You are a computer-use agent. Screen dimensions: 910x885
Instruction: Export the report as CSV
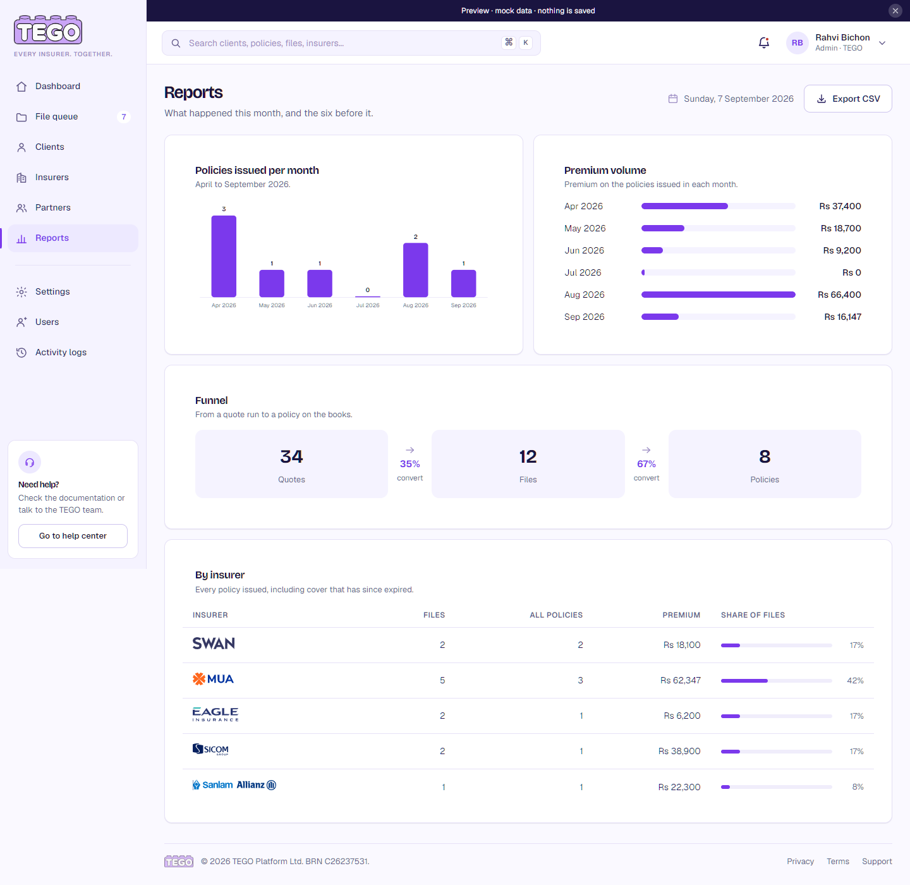point(847,99)
